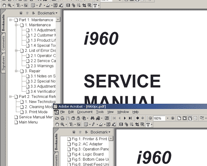Open TouchUp tool dropdown arrow in i960pc.pdf window

coord(151,124)
